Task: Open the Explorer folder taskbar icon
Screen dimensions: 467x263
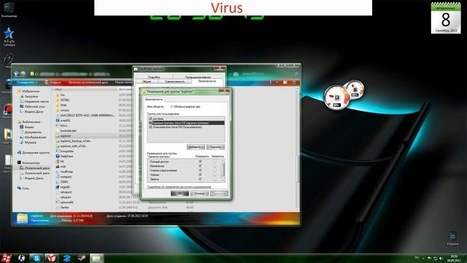Action: click(x=97, y=258)
